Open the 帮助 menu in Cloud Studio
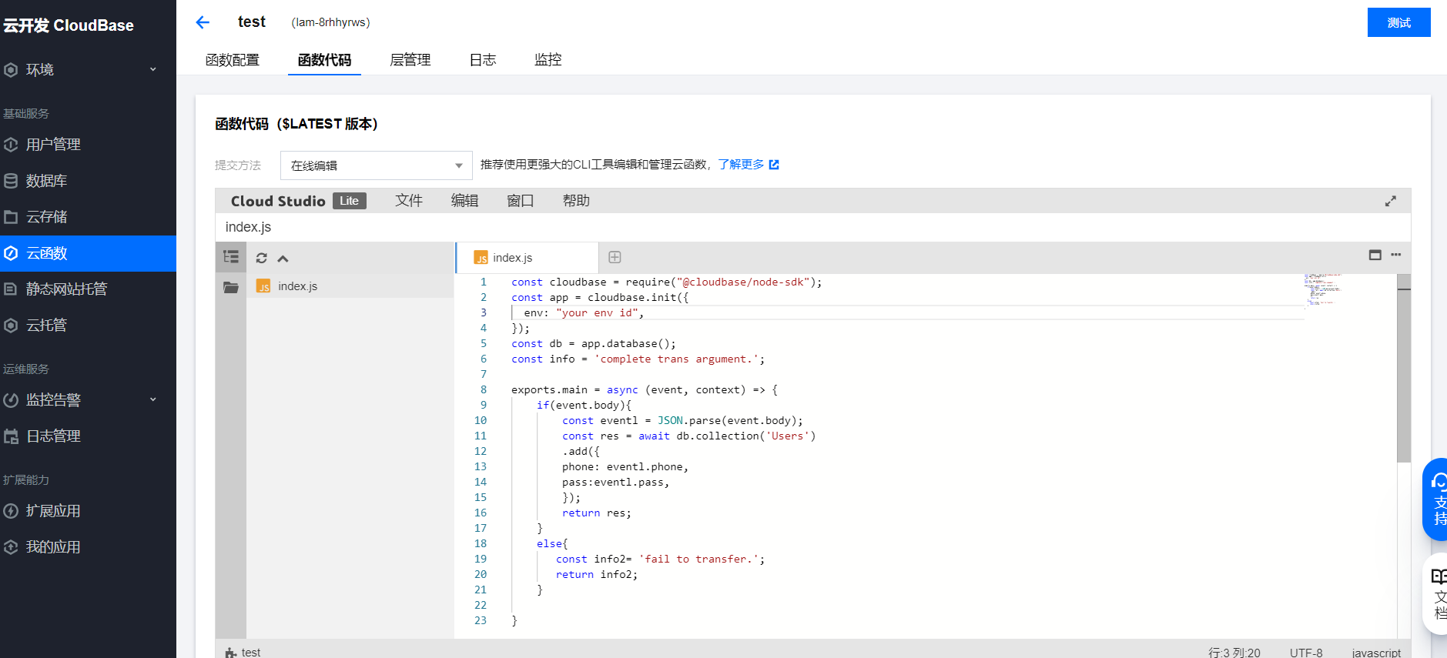This screenshot has width=1447, height=658. 576,201
